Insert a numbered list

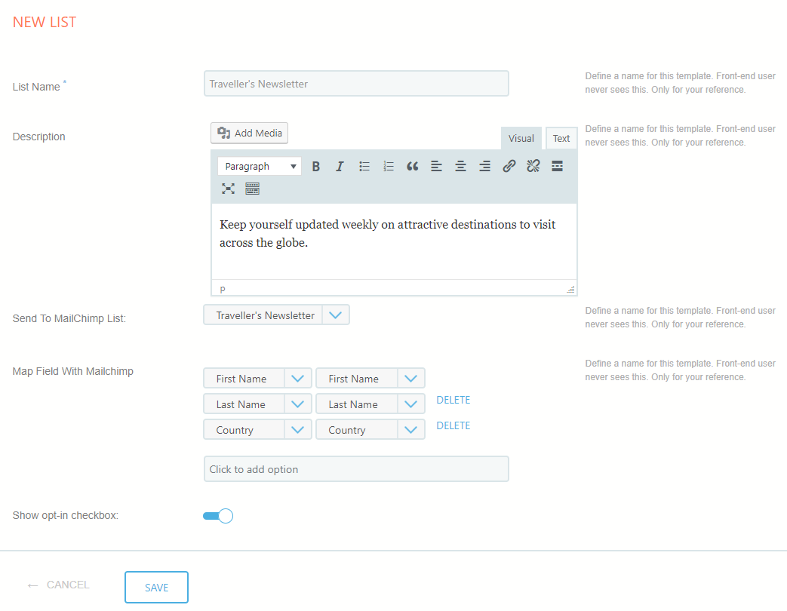tap(389, 167)
